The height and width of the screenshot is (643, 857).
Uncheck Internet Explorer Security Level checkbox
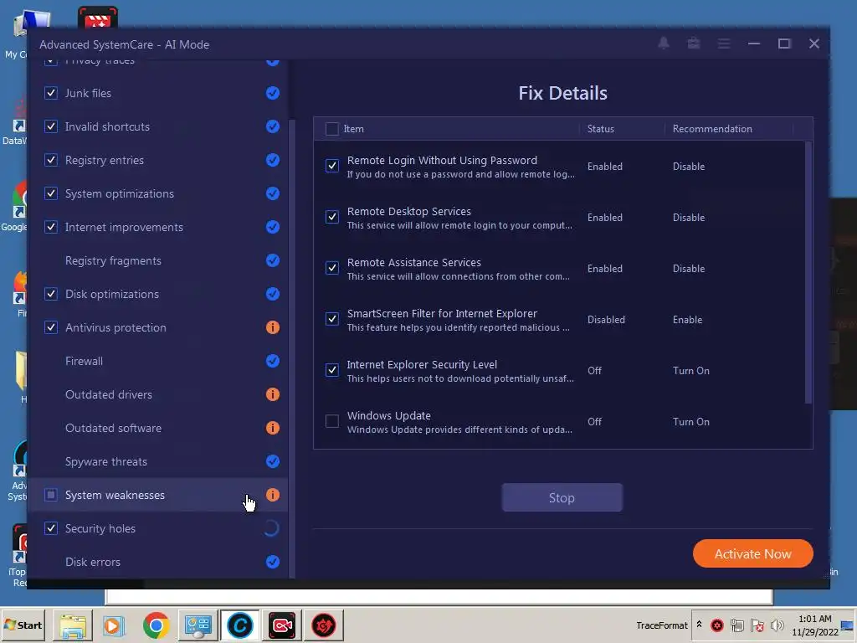[331, 369]
